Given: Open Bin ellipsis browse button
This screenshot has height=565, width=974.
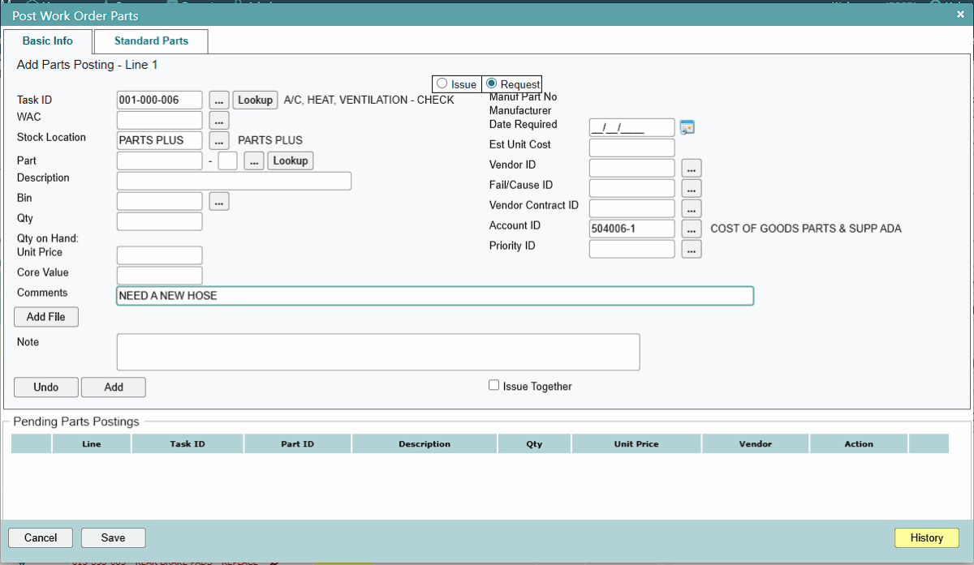Looking at the screenshot, I should click(x=219, y=201).
